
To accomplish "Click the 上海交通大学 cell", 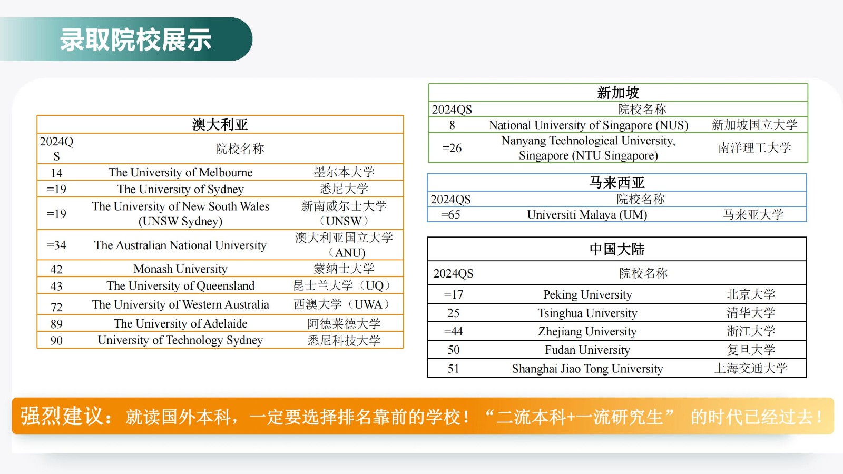I will coord(751,369).
